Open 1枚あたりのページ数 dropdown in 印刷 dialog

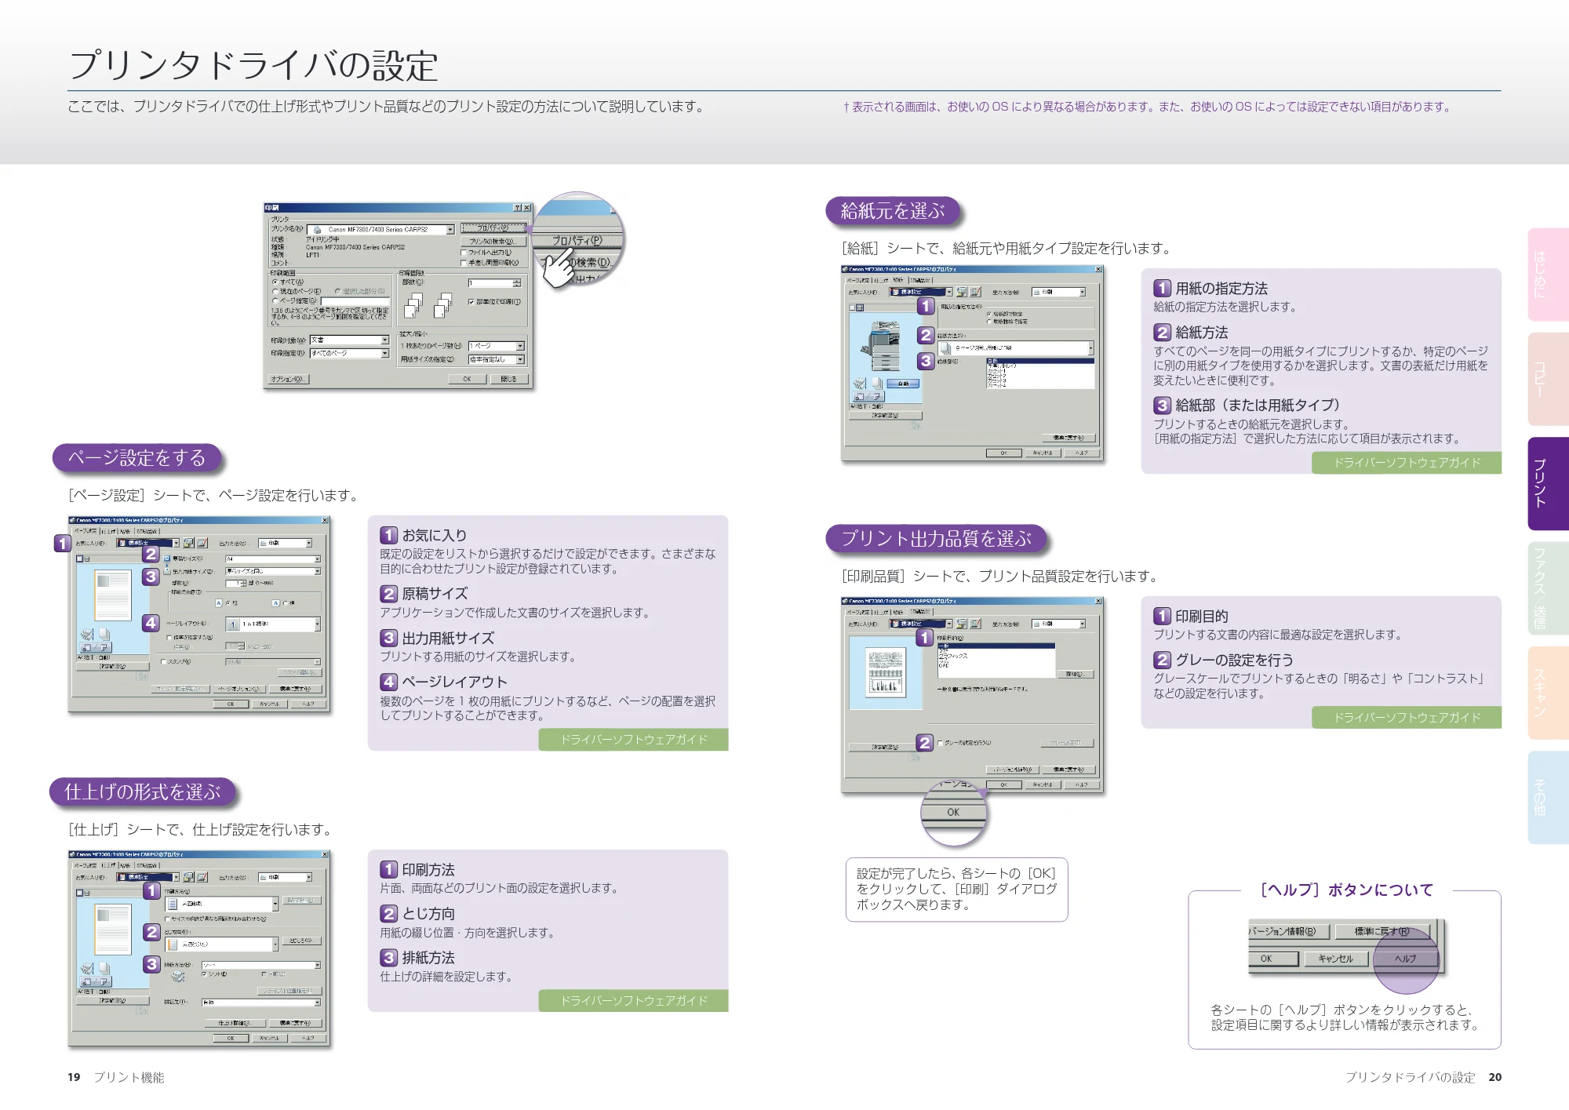click(520, 346)
